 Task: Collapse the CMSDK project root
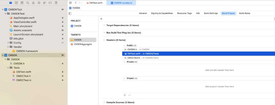[3, 55]
